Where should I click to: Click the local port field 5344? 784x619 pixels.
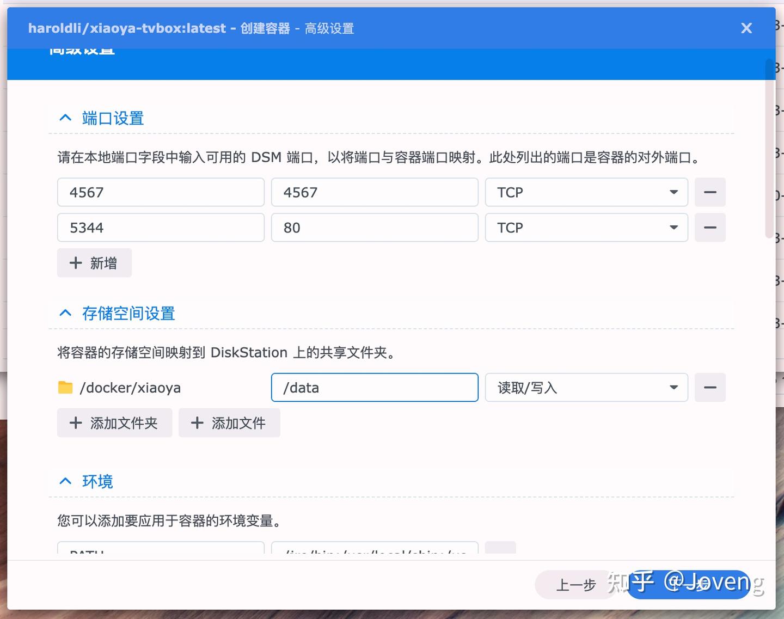(x=161, y=228)
